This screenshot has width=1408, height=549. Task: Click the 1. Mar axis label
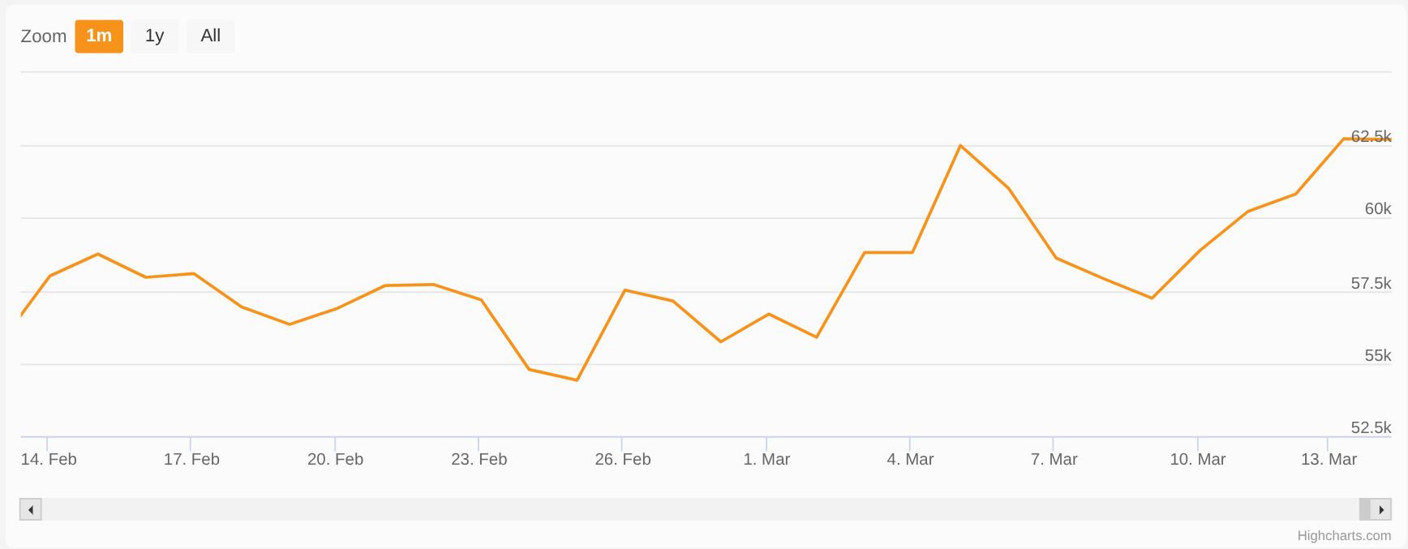coord(766,459)
